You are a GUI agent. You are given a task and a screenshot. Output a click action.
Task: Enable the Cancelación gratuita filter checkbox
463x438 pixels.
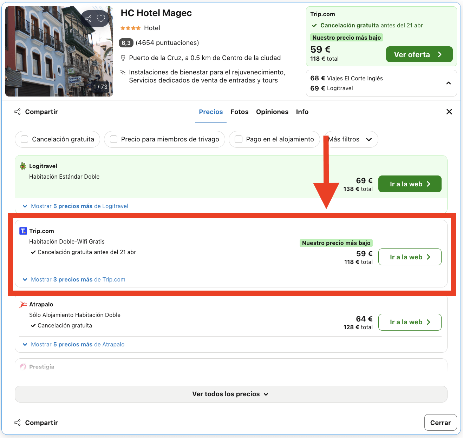click(25, 139)
